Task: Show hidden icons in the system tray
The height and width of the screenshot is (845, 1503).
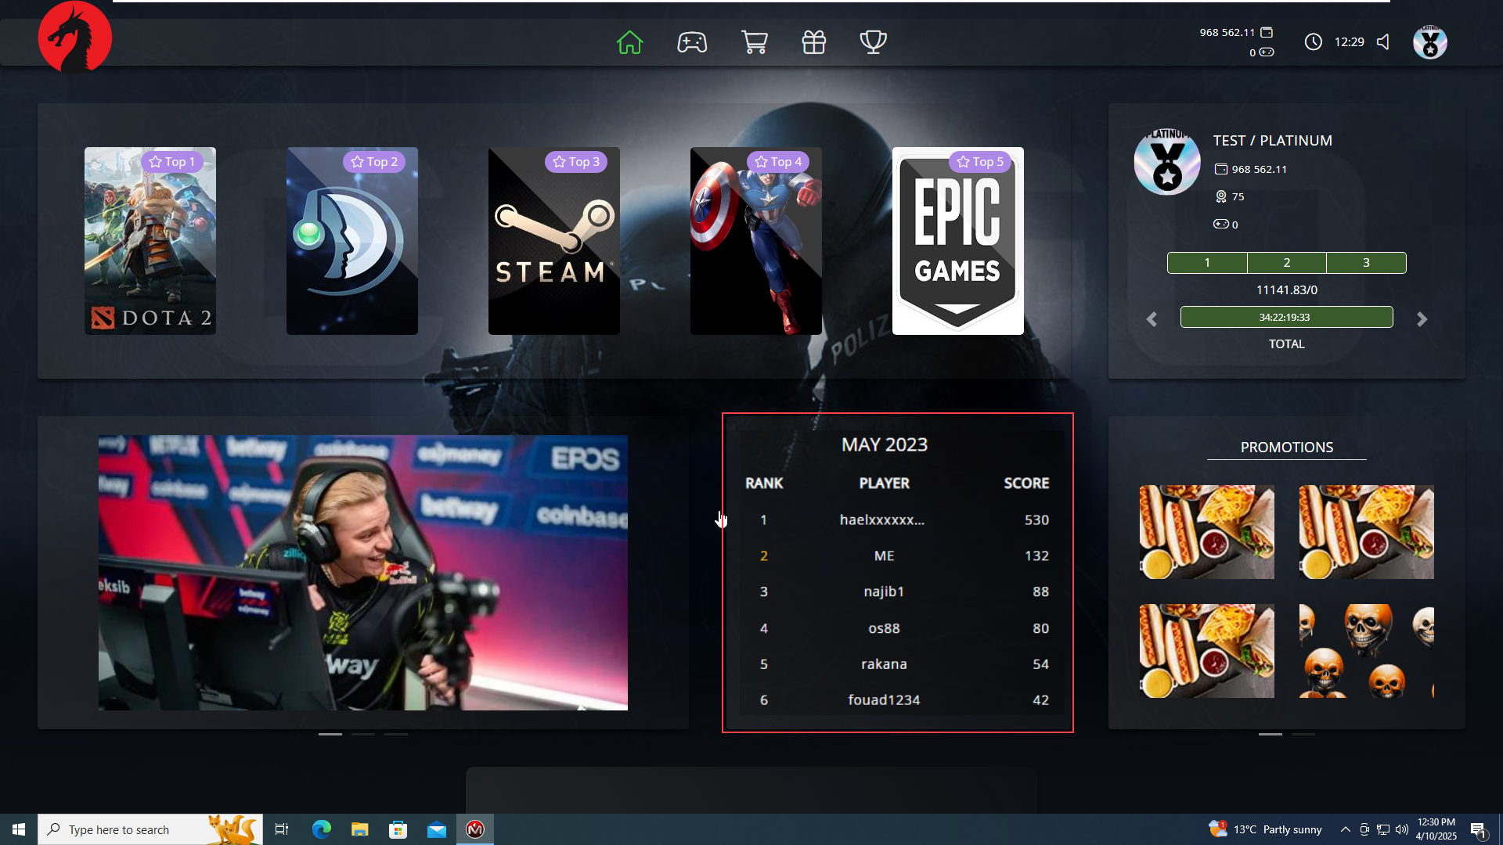Action: 1345,829
